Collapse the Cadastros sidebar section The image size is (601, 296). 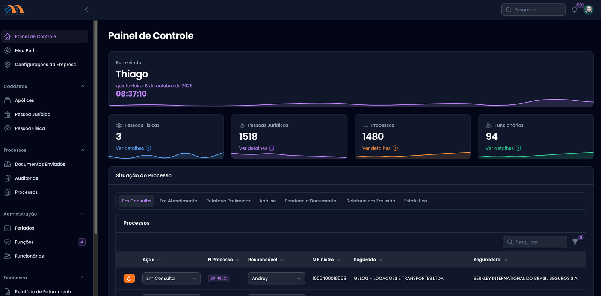82,86
